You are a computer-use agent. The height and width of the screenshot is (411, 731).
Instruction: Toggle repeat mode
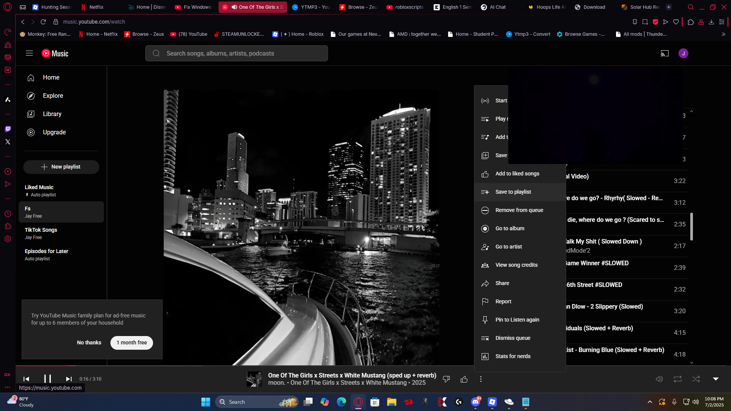678,379
